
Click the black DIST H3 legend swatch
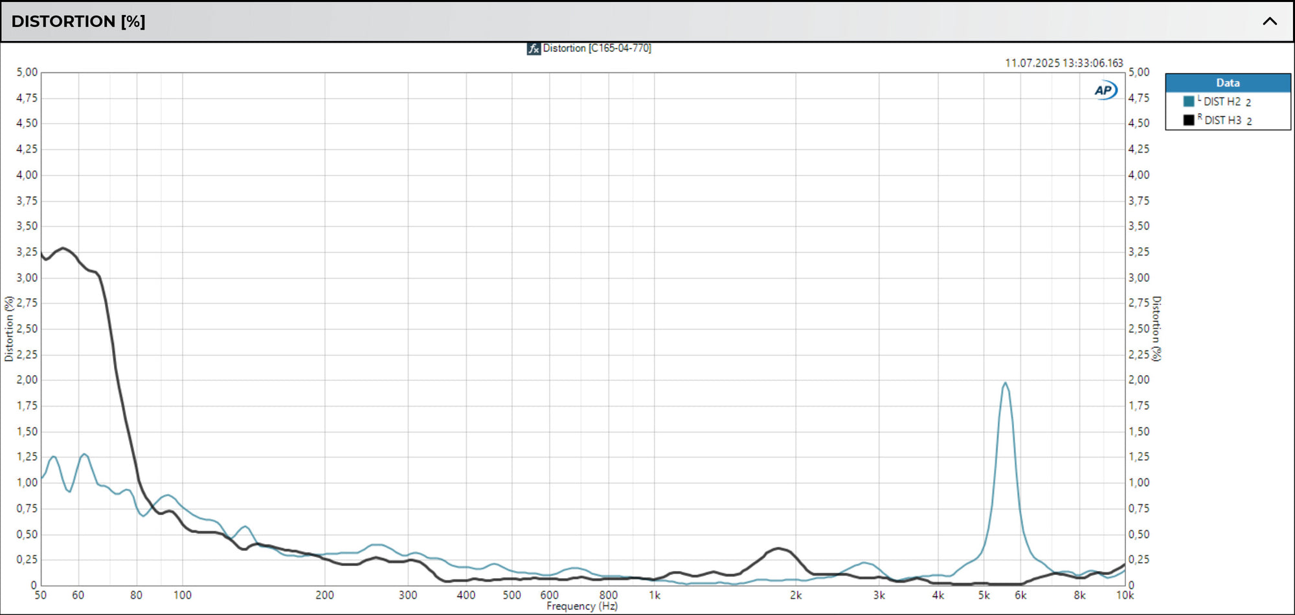pos(1188,120)
